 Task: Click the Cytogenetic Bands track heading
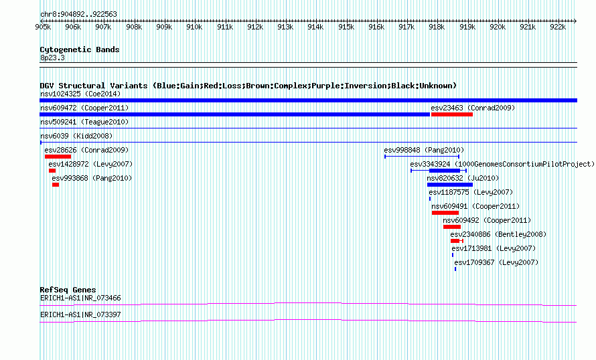[x=80, y=50]
